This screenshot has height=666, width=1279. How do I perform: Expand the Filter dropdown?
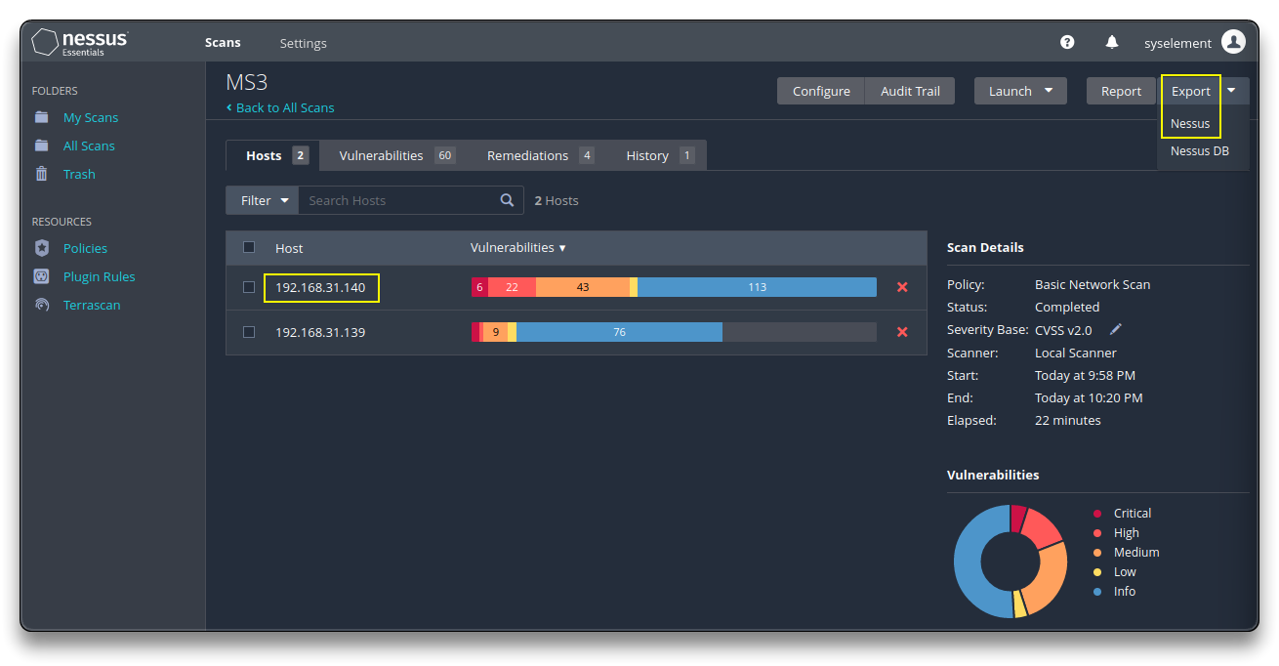pyautogui.click(x=263, y=200)
